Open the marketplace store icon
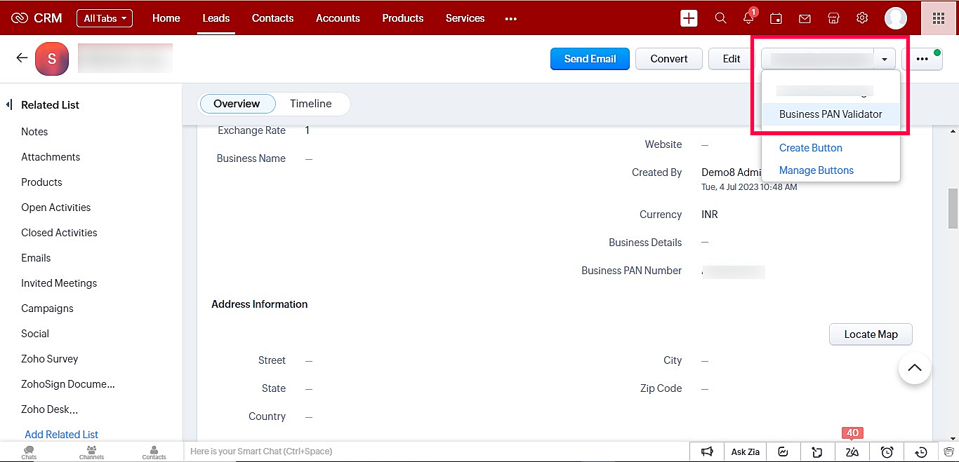959x462 pixels. coord(833,18)
